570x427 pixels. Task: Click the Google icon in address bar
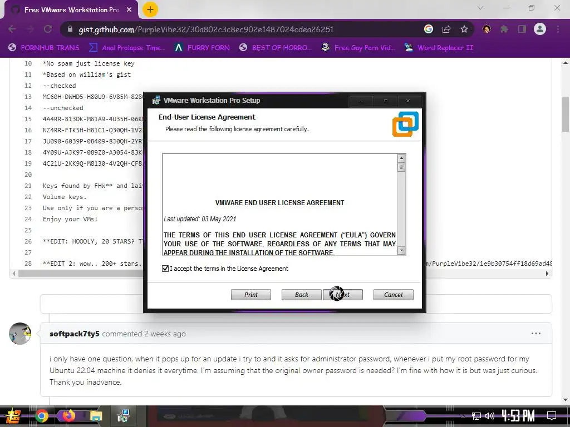pyautogui.click(x=429, y=29)
